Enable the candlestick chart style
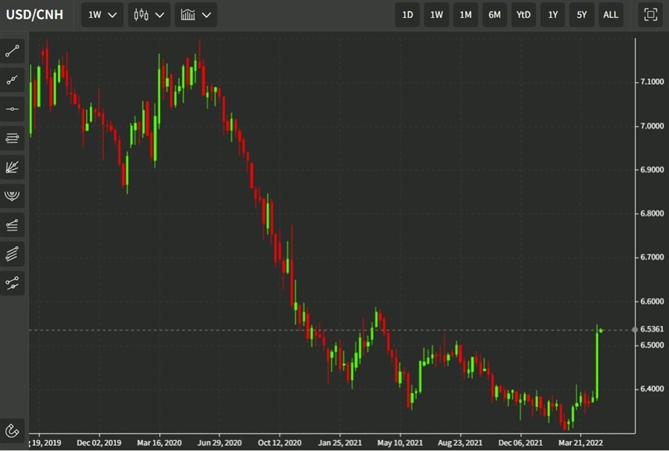 pos(149,14)
